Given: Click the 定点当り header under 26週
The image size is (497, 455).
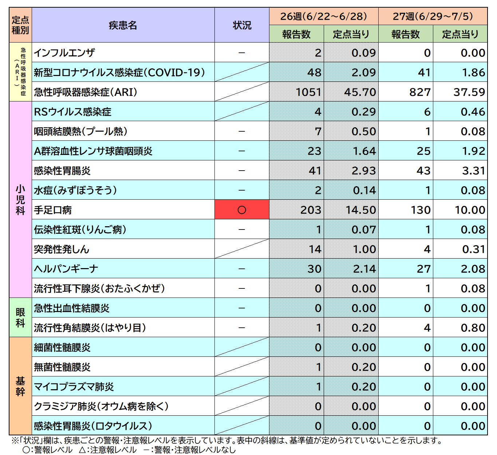Looking at the screenshot, I should (351, 34).
